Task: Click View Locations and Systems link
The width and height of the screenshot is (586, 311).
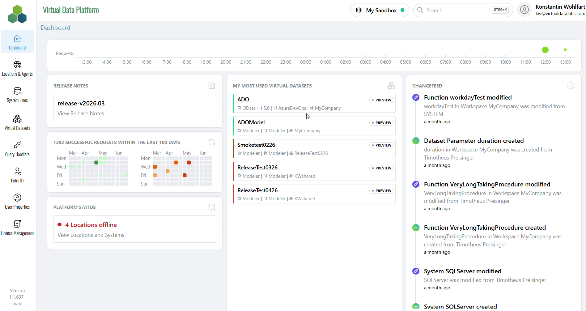Action: click(91, 235)
